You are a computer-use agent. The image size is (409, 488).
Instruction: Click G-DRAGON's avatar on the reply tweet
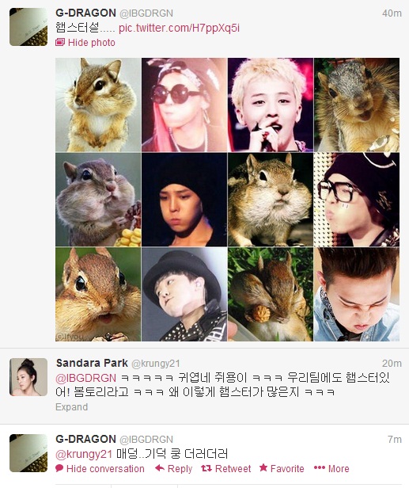pos(28,453)
